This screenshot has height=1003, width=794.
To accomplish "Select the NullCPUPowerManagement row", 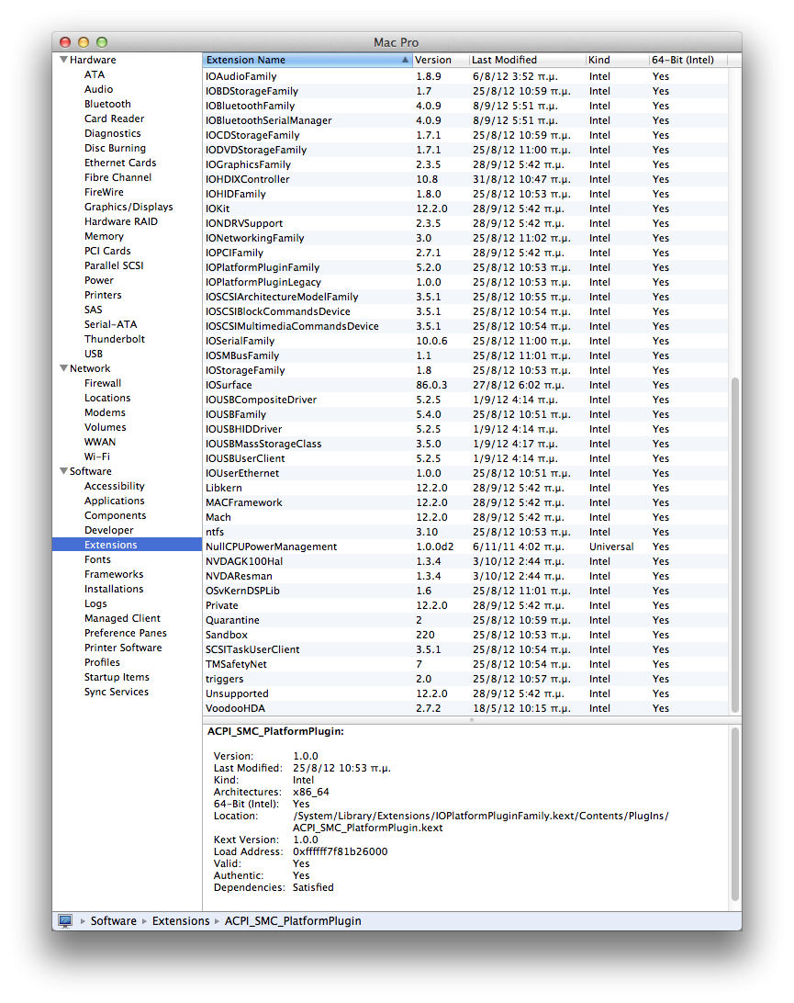I will (465, 547).
